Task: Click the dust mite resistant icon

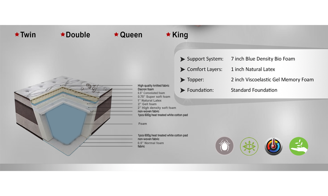Action: coord(224,146)
